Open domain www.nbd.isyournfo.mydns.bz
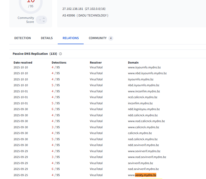Image resolution: width=206 pixels, height=179 pixels. [147, 73]
